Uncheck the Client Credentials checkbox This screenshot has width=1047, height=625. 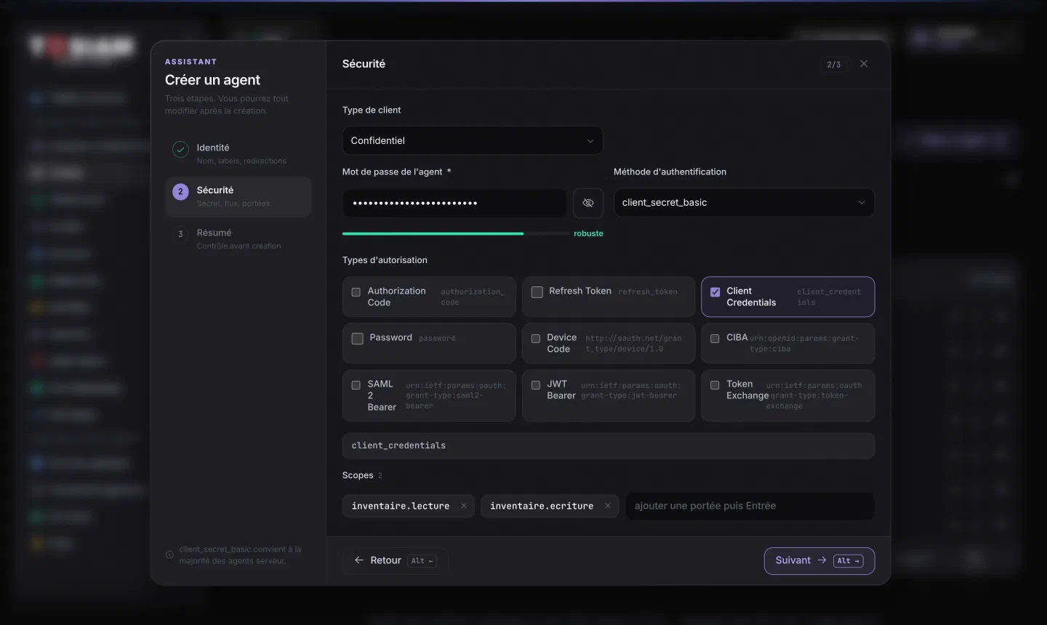click(715, 292)
